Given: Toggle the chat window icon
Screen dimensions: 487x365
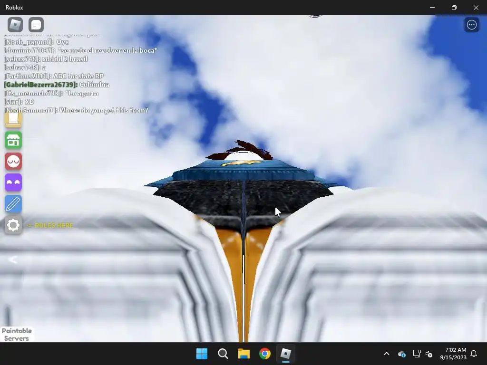Looking at the screenshot, I should pyautogui.click(x=36, y=25).
